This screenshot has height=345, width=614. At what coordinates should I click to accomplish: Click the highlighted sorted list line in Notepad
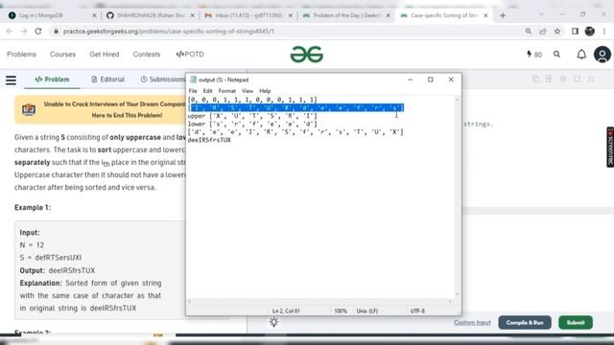(x=296, y=107)
